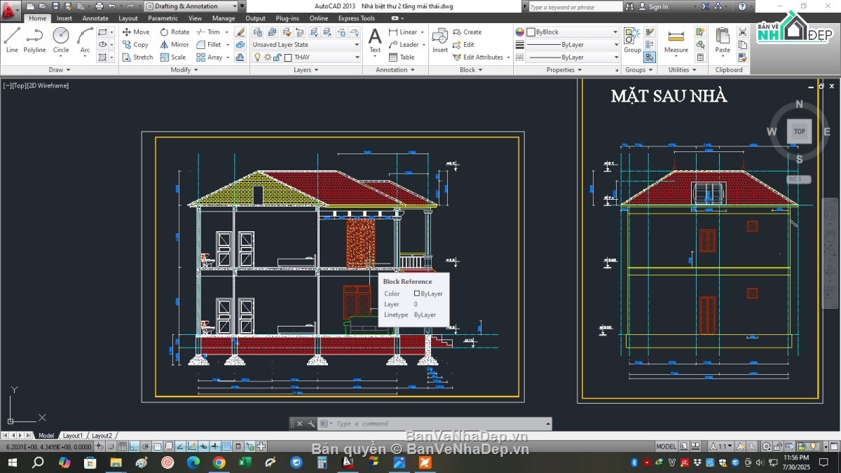Screen dimensions: 841x473
Task: Open the Layout1 tab
Action: (73, 436)
